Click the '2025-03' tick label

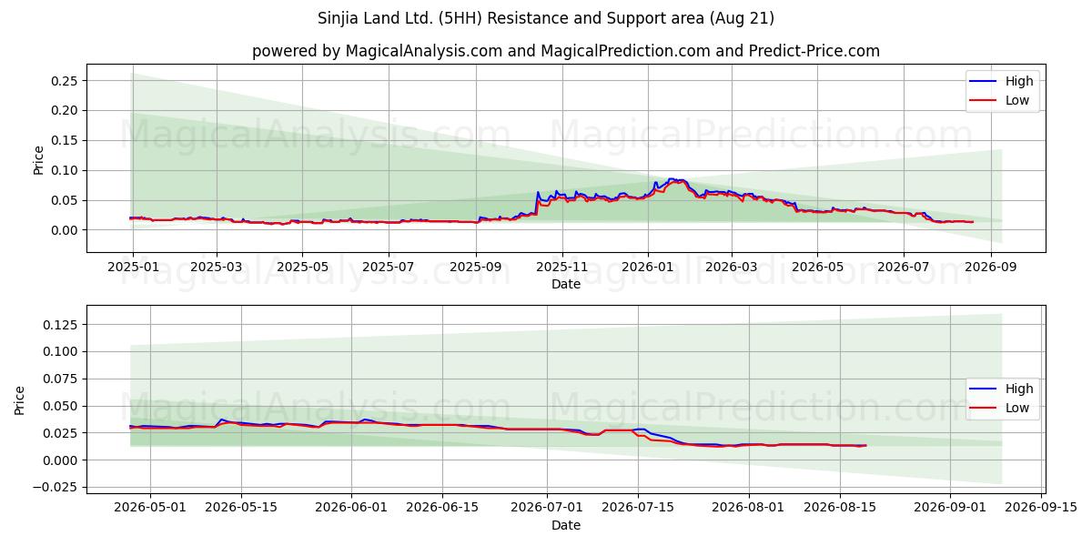217,267
